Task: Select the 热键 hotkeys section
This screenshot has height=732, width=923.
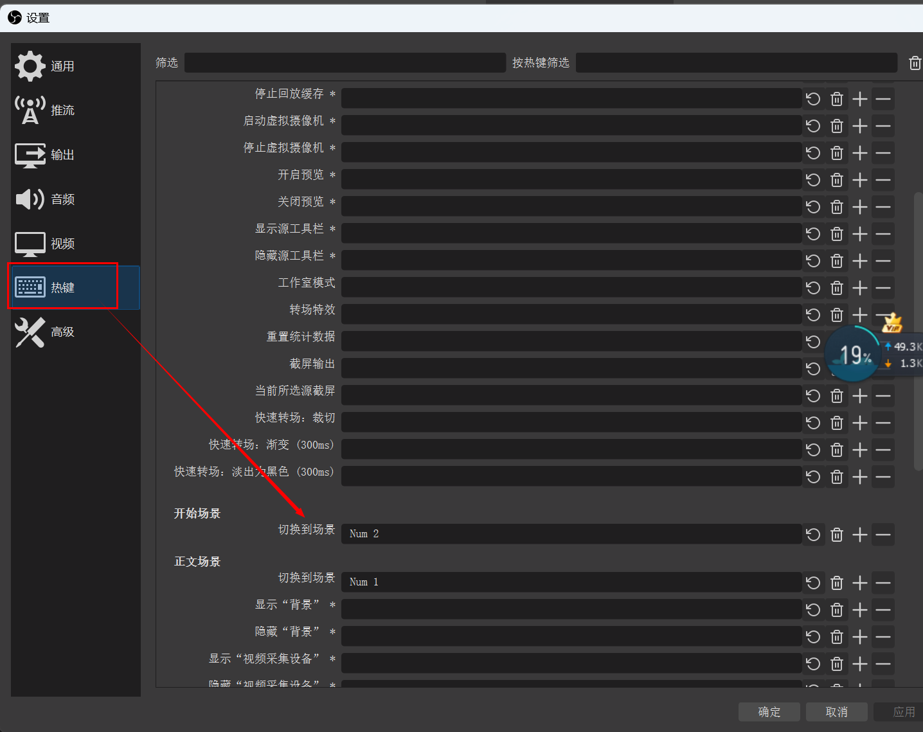Action: (x=76, y=287)
